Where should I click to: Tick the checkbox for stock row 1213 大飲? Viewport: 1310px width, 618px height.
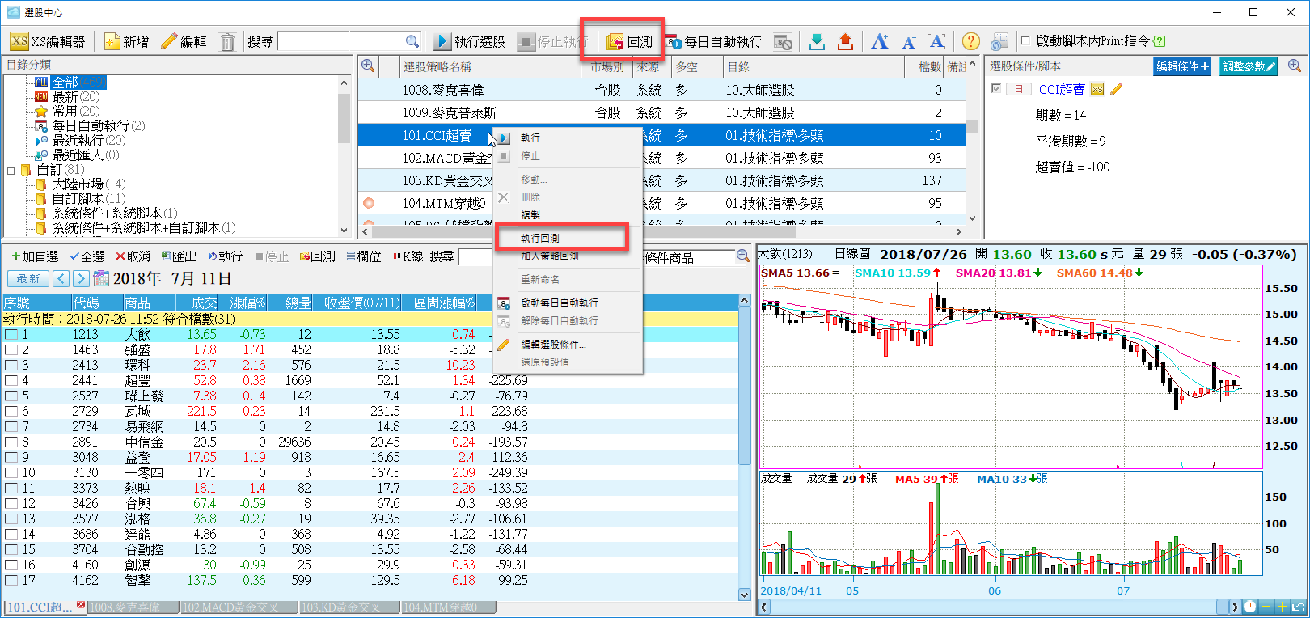pos(11,334)
